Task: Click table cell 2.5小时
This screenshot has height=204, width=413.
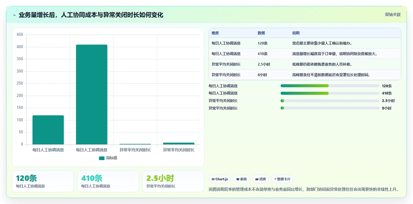Action: click(264, 64)
